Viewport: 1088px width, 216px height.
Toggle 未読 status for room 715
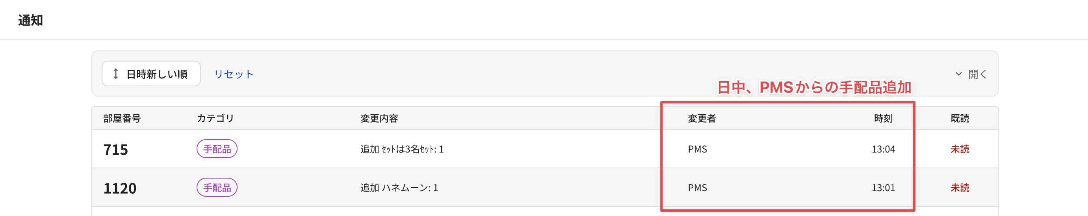[960, 149]
